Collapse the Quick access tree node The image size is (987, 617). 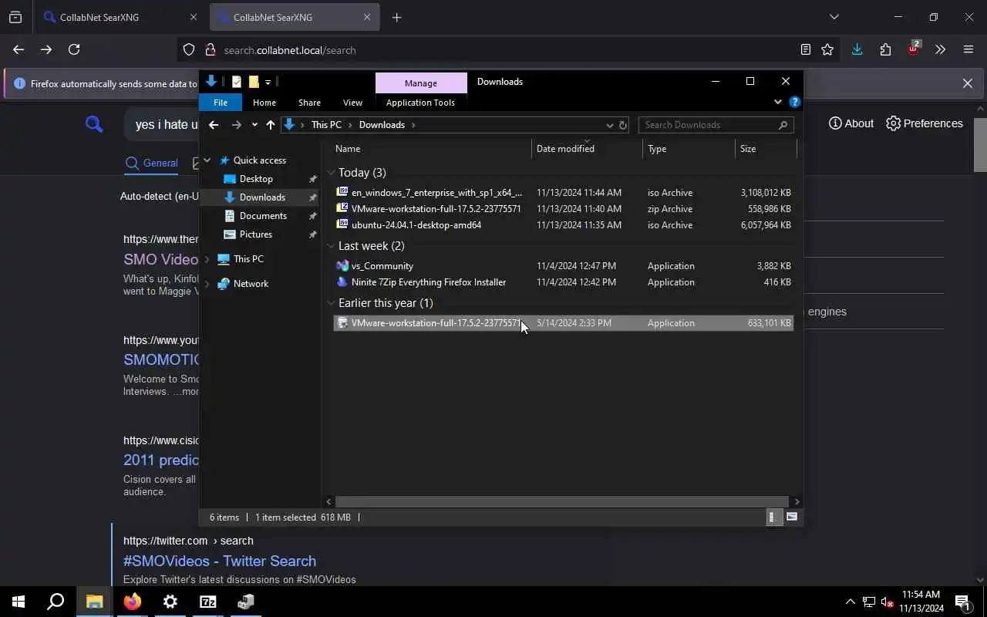(207, 160)
